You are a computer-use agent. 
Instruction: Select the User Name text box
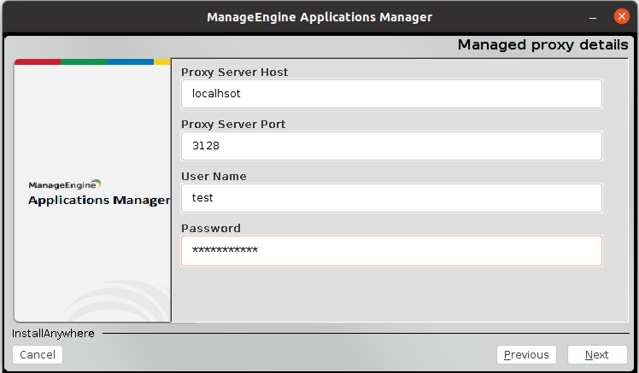coord(391,198)
